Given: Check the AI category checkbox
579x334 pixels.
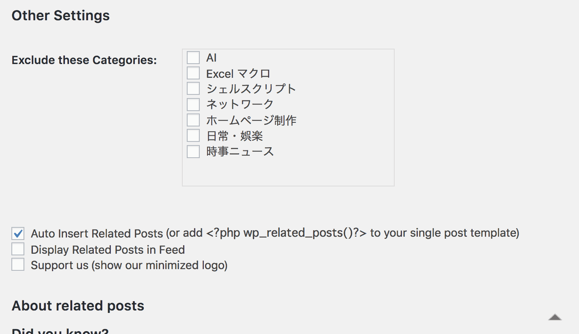Looking at the screenshot, I should pos(193,58).
